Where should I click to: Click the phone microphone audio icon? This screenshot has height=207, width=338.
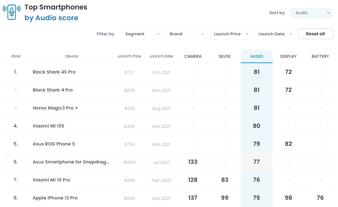click(x=12, y=12)
